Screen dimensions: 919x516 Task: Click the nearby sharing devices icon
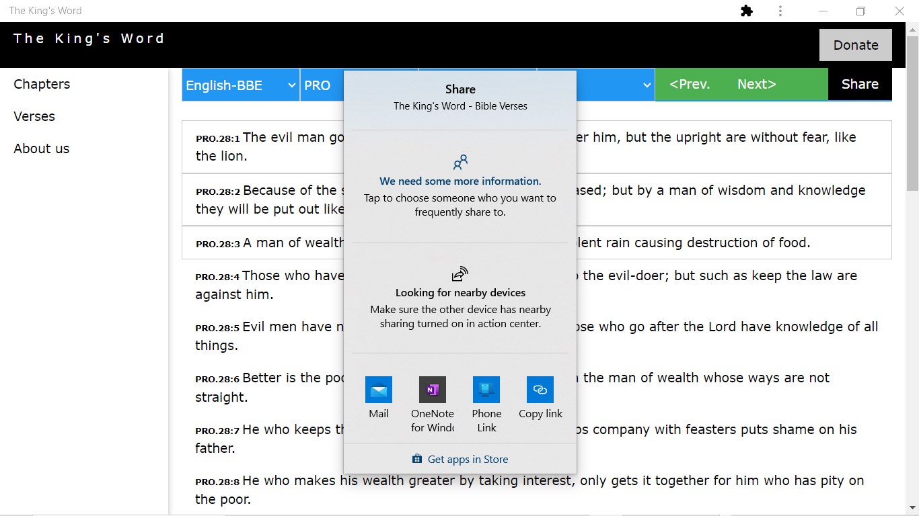(x=460, y=273)
